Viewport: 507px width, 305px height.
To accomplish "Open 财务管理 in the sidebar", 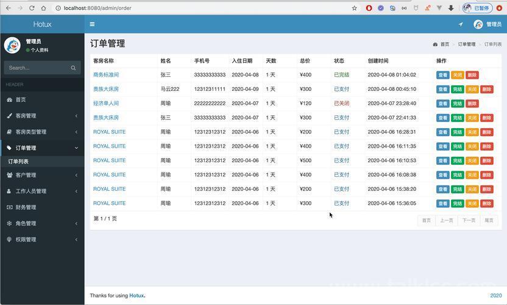I will (x=43, y=207).
